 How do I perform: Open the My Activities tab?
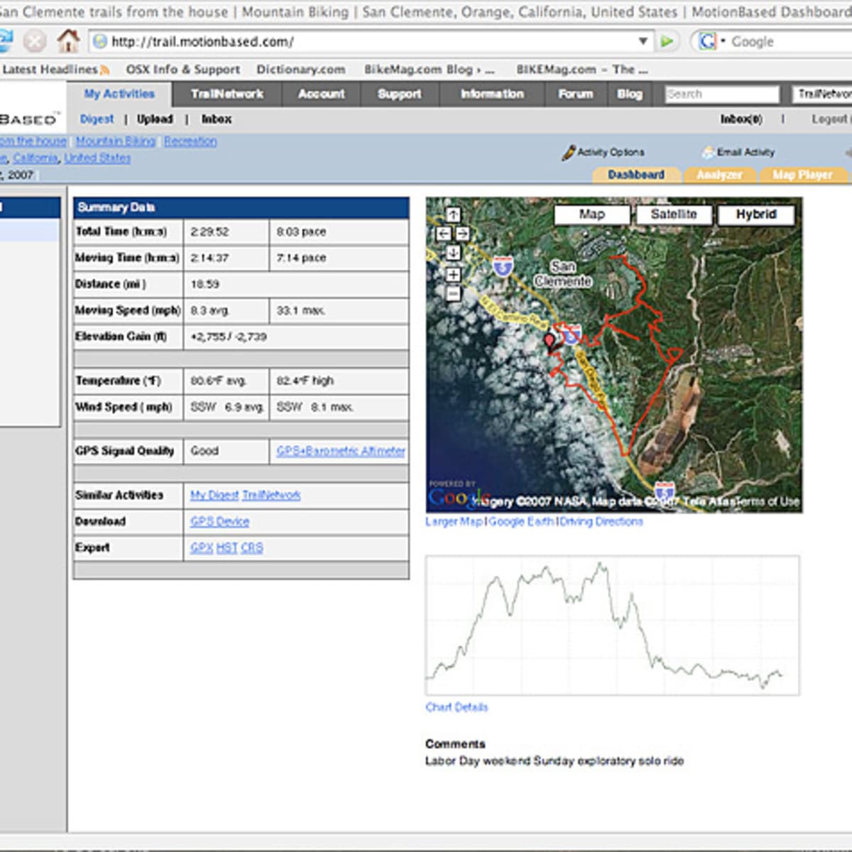pyautogui.click(x=119, y=94)
